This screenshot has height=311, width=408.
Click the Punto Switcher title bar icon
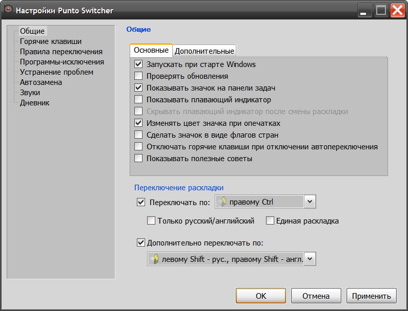7,10
